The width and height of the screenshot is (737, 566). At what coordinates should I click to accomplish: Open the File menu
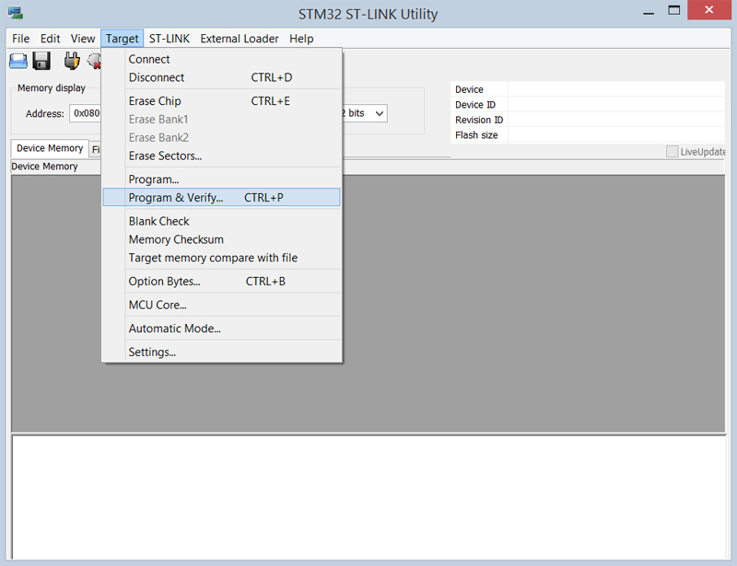20,39
